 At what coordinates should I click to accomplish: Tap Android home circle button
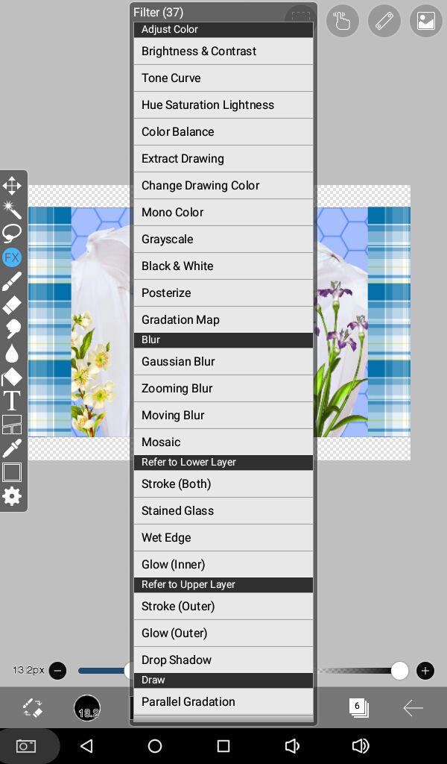point(155,746)
